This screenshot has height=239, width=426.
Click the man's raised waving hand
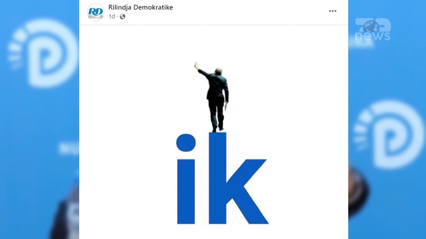pyautogui.click(x=196, y=65)
